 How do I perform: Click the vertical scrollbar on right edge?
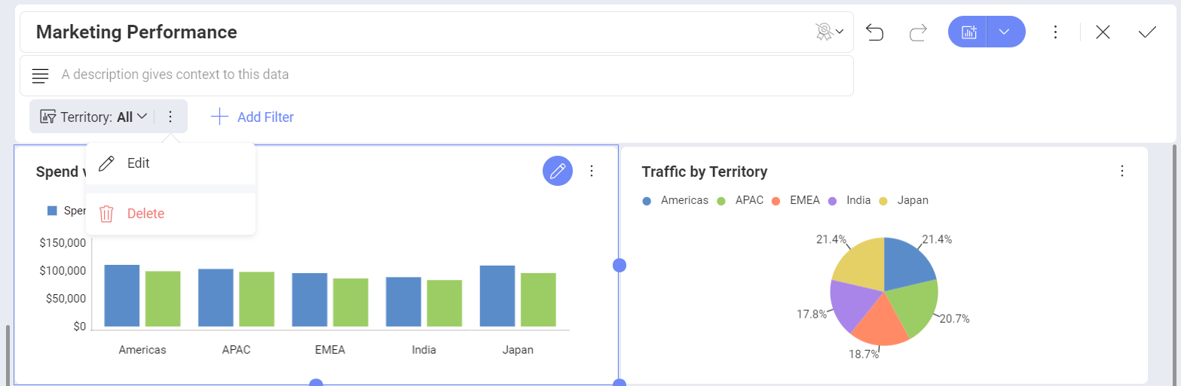pos(1173,263)
